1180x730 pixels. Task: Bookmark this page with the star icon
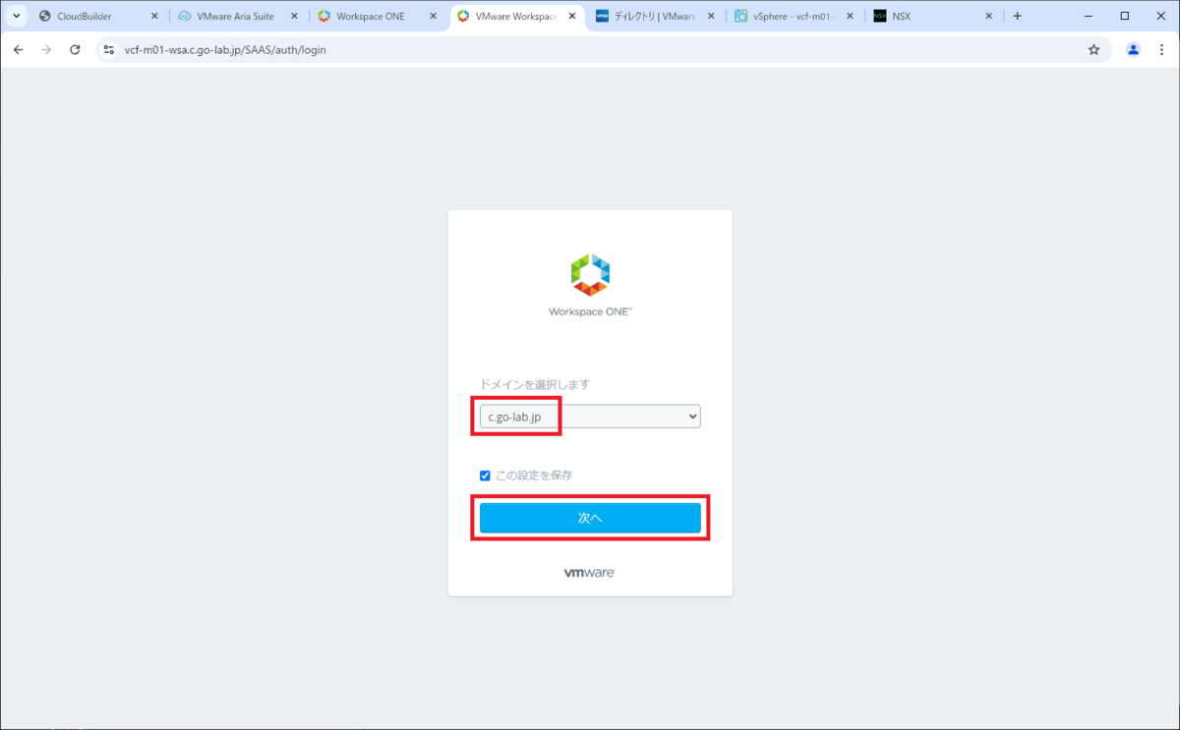pyautogui.click(x=1093, y=50)
